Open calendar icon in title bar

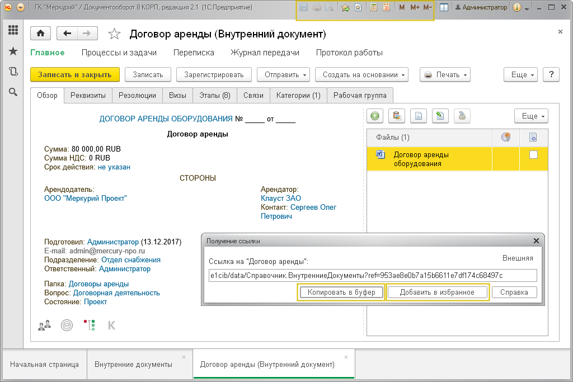point(386,7)
